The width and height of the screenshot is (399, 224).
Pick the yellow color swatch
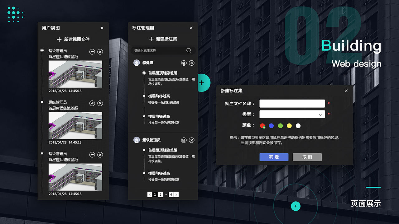289,126
